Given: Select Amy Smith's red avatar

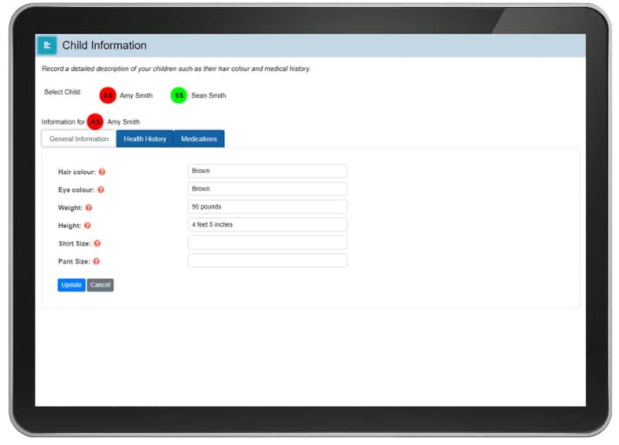Looking at the screenshot, I should point(107,96).
